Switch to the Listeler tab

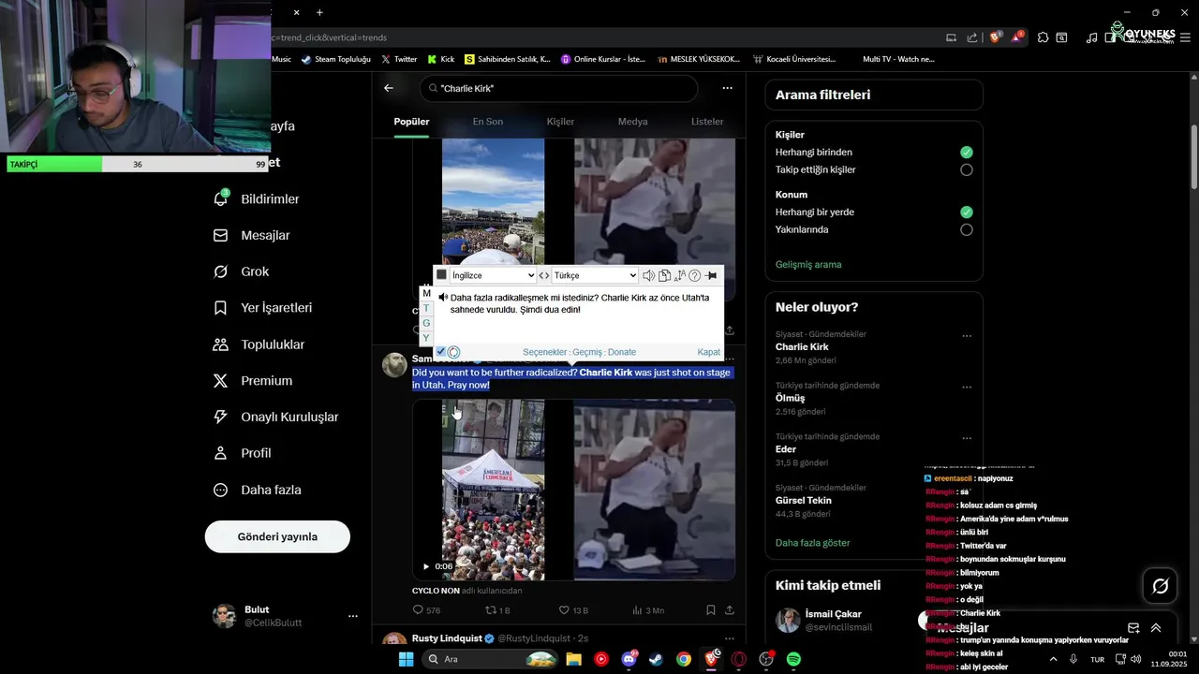[707, 122]
